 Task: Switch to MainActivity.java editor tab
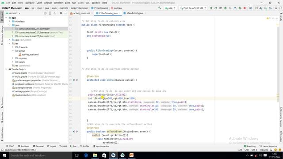pyautogui.click(x=134, y=13)
